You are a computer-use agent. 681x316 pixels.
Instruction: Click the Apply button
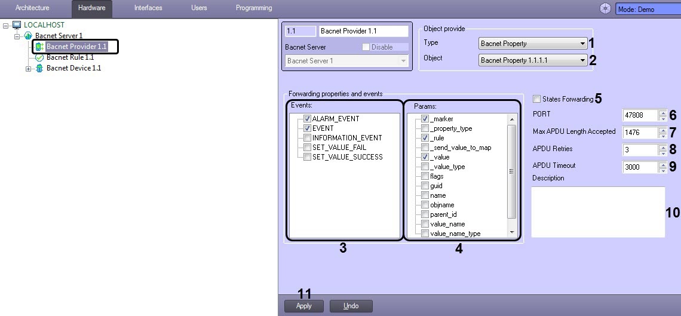point(304,306)
